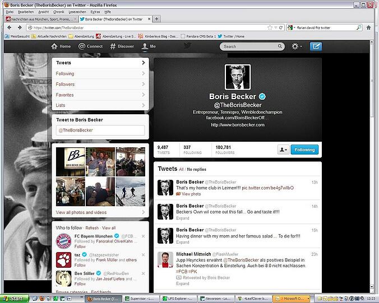
Task: Toggle the Following button
Action: (x=304, y=150)
